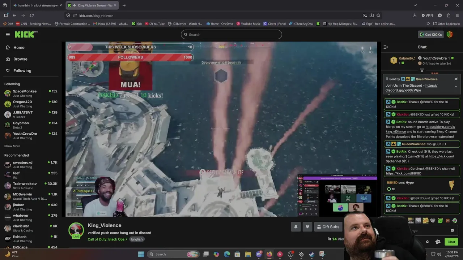Open JJBEATSVT's followed channel

tap(31, 114)
